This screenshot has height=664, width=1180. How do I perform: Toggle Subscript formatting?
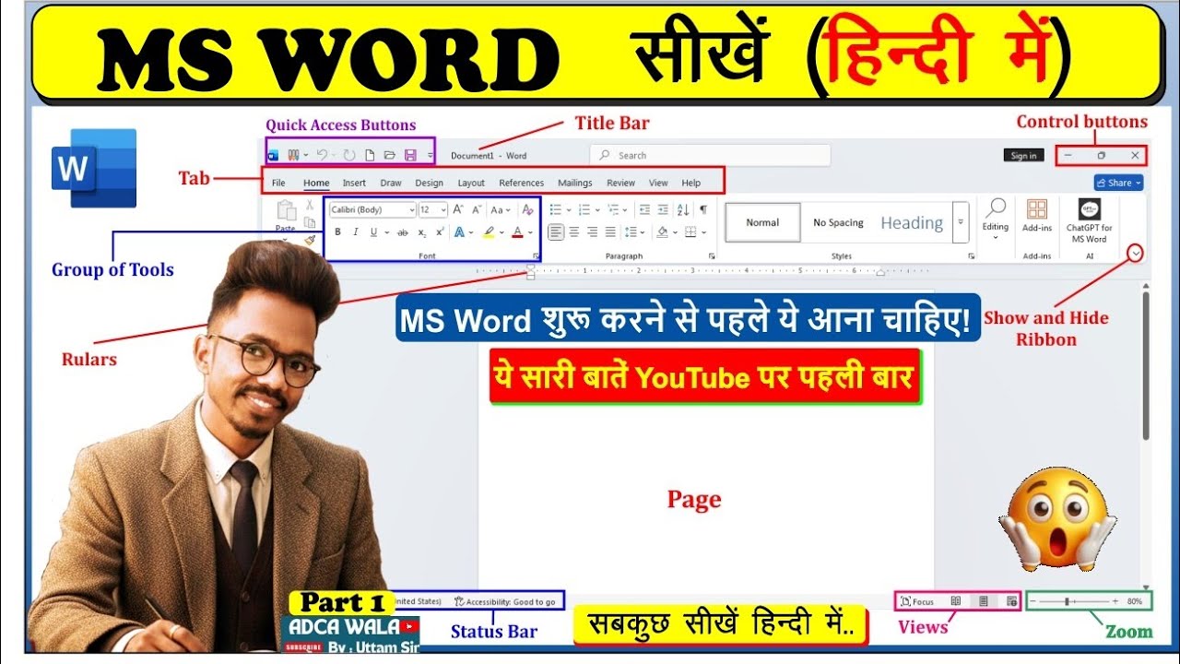click(x=422, y=232)
